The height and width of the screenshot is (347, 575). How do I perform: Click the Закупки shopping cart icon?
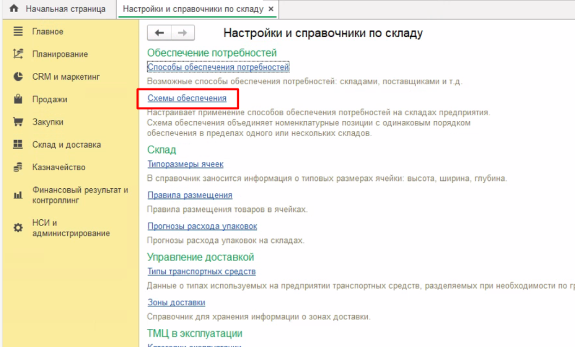18,122
